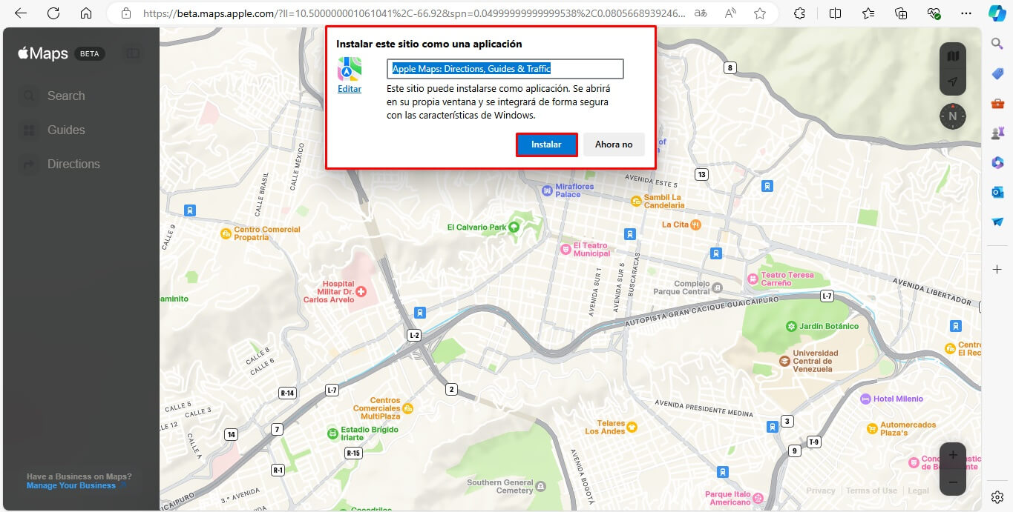1013x512 pixels.
Task: Open the Privacy link
Action: point(821,491)
